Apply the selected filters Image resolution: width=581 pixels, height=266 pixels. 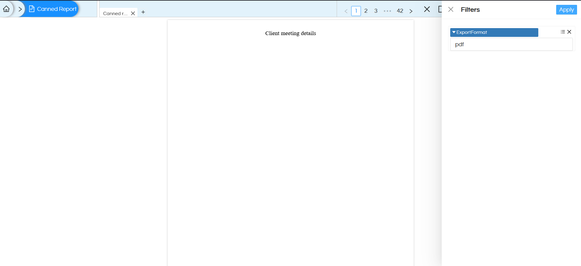coord(566,10)
